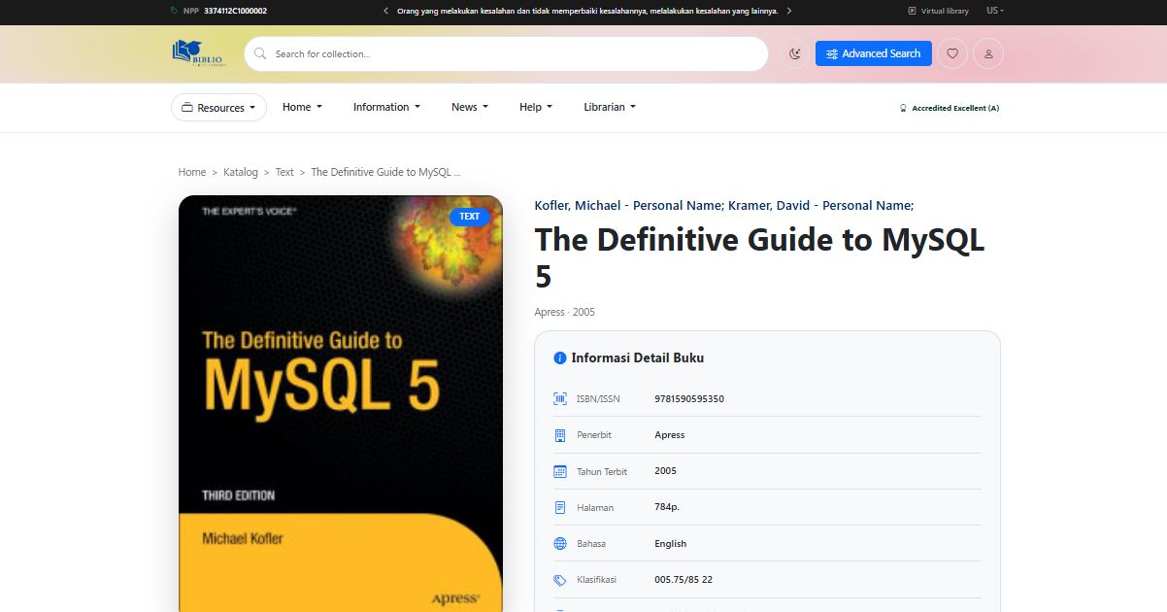Click the award icon beside Accredited Excellent
This screenshot has height=612, width=1167.
(904, 108)
